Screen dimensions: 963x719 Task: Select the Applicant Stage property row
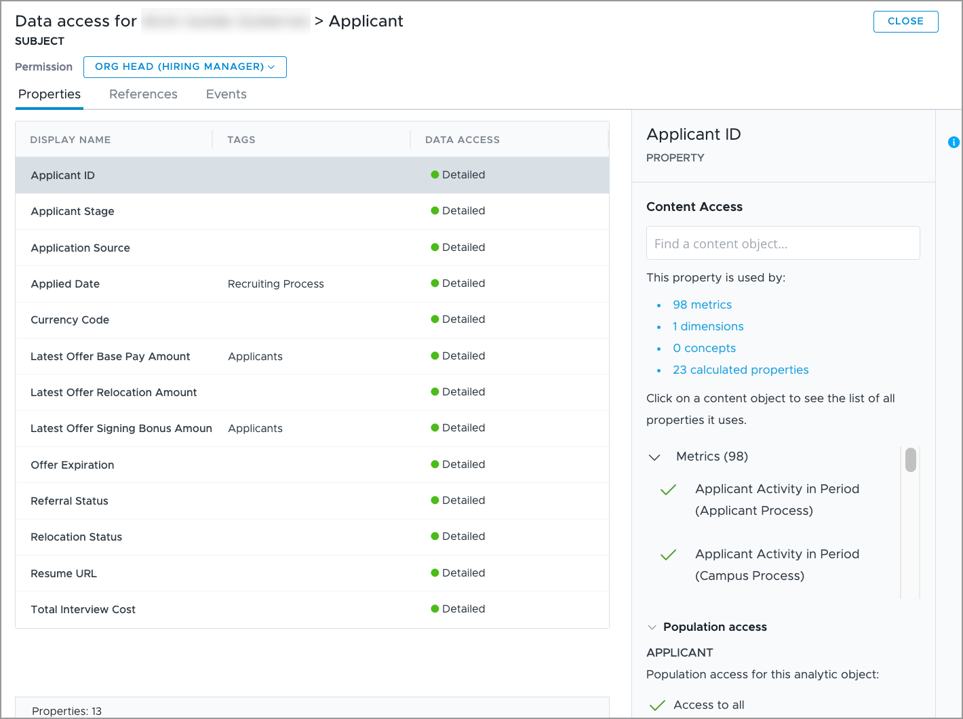tap(312, 211)
